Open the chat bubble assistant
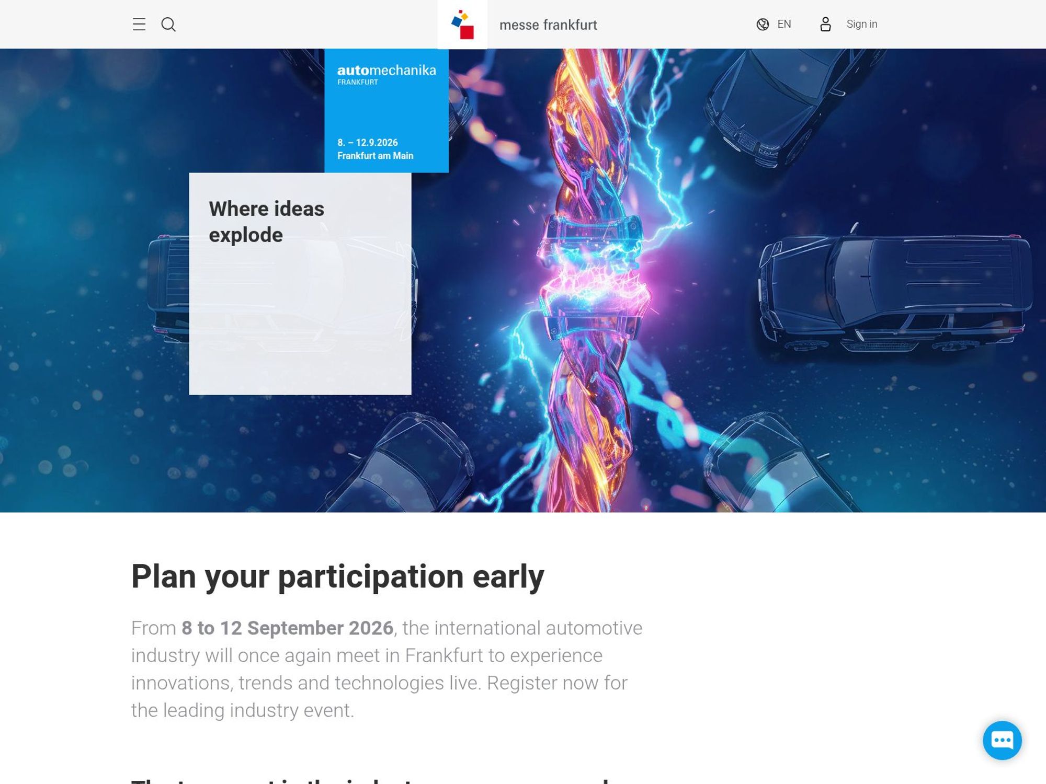The image size is (1046, 784). [x=1002, y=740]
